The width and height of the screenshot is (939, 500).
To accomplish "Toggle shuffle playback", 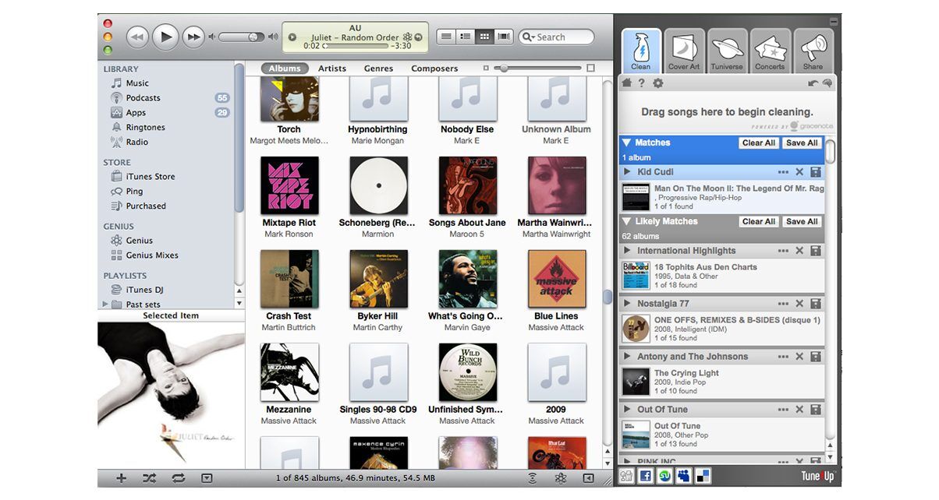I will [150, 478].
